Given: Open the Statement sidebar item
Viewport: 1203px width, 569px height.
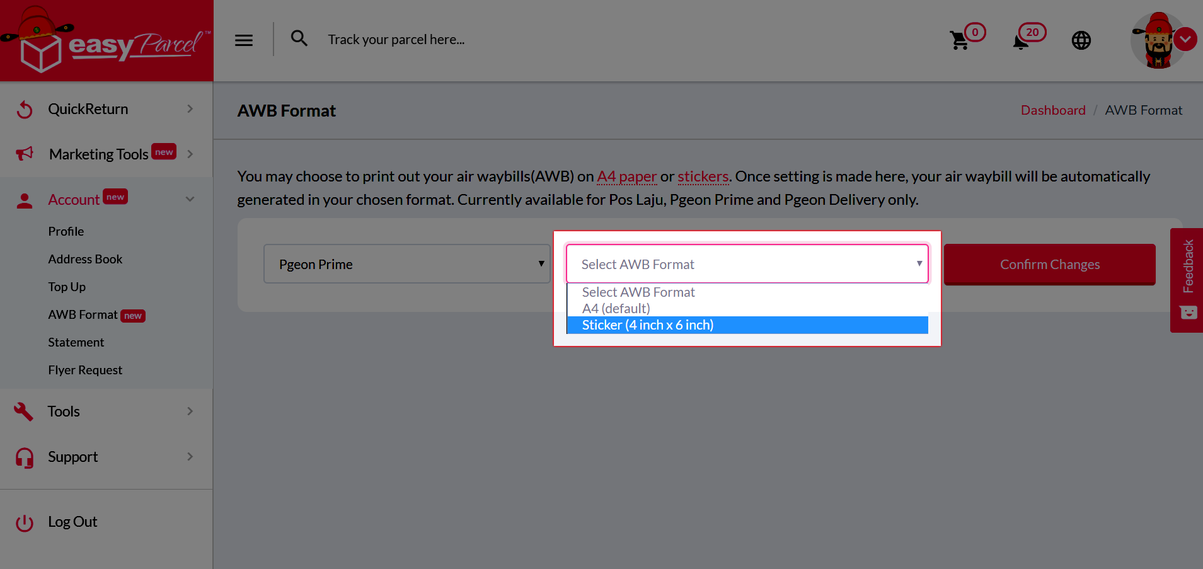Looking at the screenshot, I should click(x=76, y=342).
